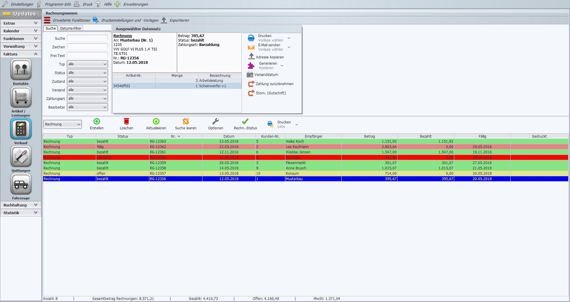This screenshot has height=302, width=570.
Task: Switch to the Datums-Filter tab
Action: tap(71, 28)
